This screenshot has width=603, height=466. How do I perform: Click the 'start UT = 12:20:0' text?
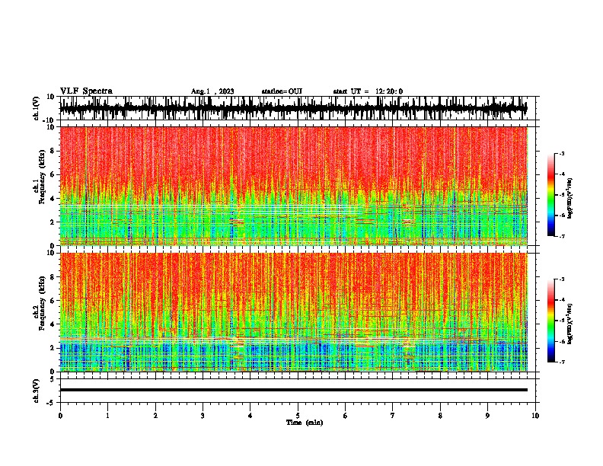pyautogui.click(x=368, y=91)
